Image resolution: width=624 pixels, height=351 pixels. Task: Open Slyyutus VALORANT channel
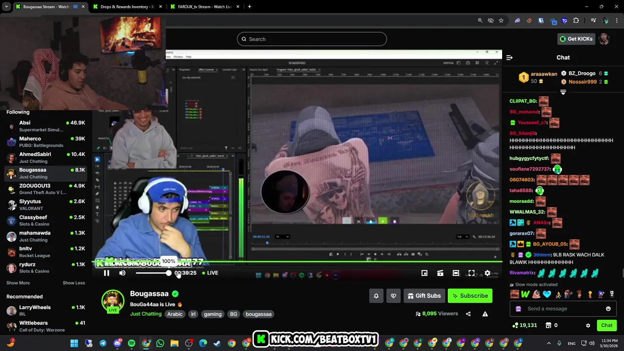46,205
